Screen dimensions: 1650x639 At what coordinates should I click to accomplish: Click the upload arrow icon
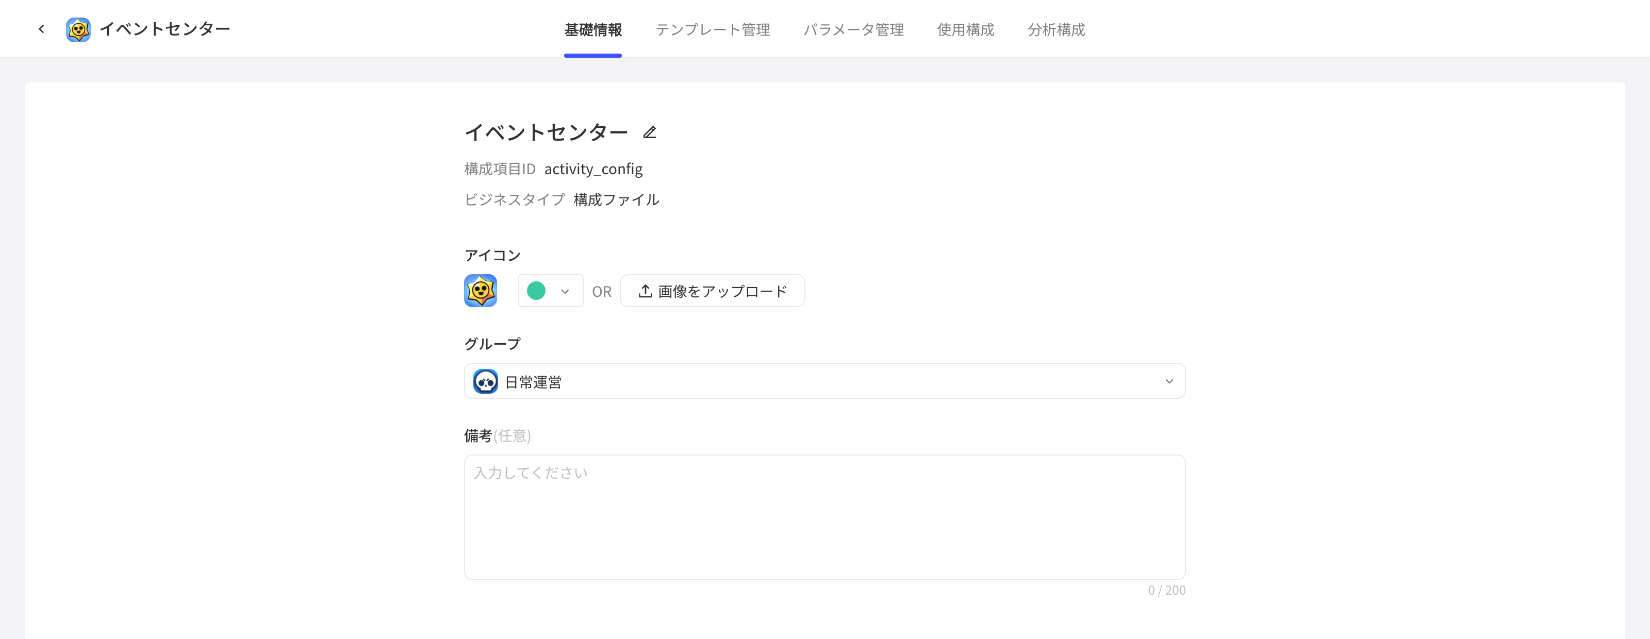[x=645, y=291]
